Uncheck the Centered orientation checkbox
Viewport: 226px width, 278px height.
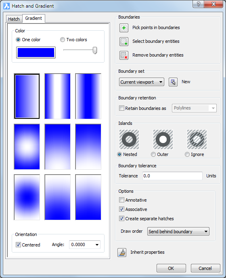point(18,245)
